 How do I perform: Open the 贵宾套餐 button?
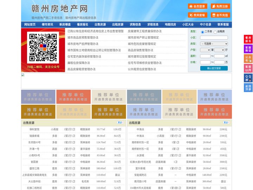[x=197, y=15]
